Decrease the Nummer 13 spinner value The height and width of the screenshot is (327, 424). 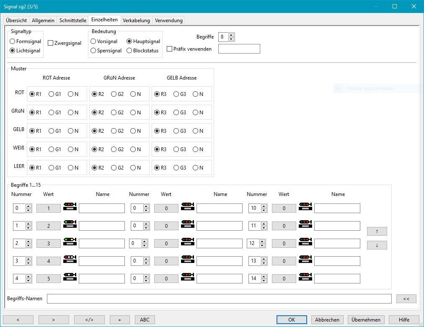(264, 263)
